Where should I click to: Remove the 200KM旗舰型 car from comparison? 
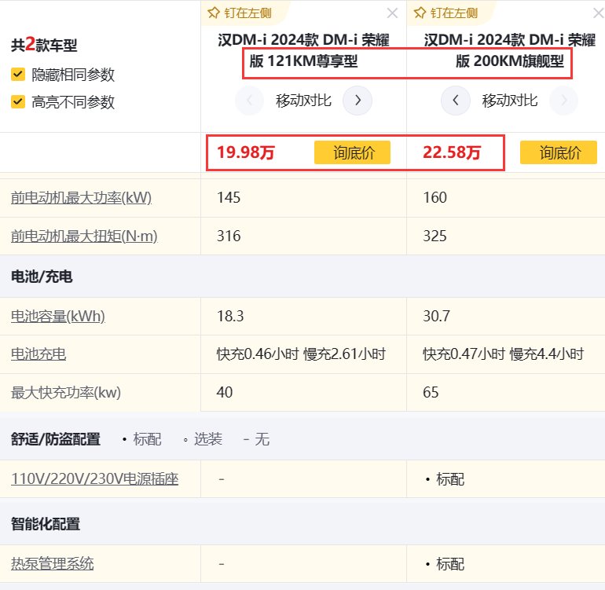598,13
